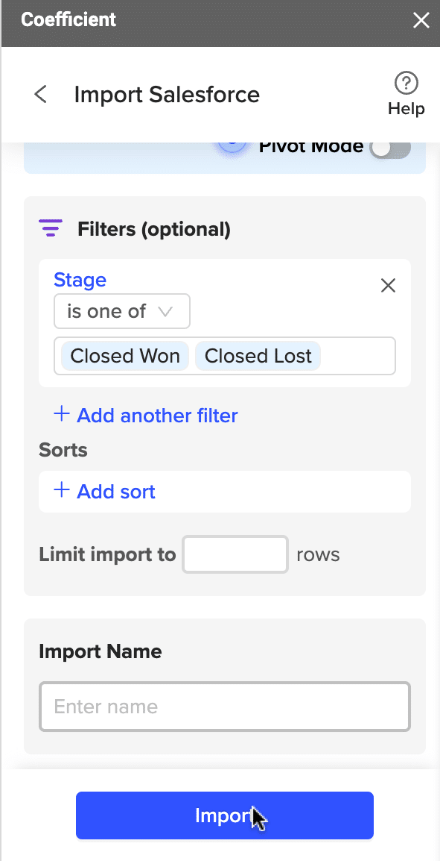This screenshot has width=440, height=861.
Task: Toggle the Pivot Mode switch
Action: [389, 147]
